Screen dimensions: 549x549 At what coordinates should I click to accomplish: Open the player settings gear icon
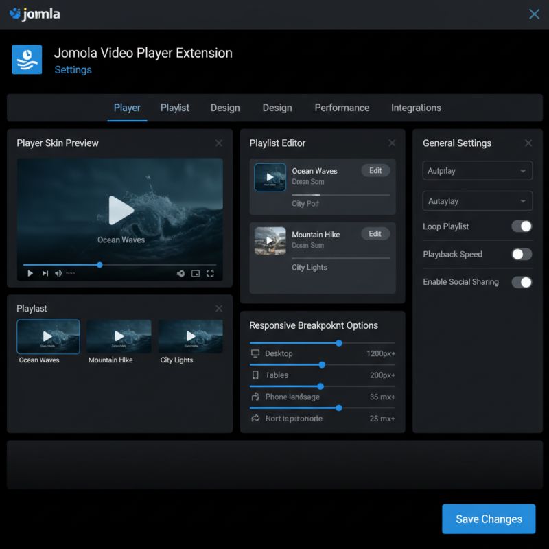180,273
